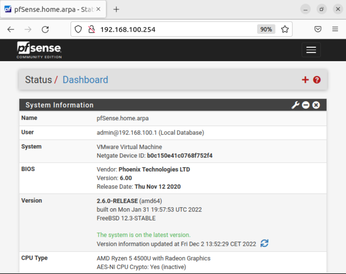346x274 pixels.
Task: Click the FreeBSD 12.3-STABLE text
Action: click(126, 218)
